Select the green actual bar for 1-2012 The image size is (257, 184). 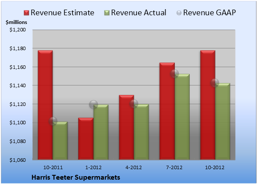tap(101, 132)
